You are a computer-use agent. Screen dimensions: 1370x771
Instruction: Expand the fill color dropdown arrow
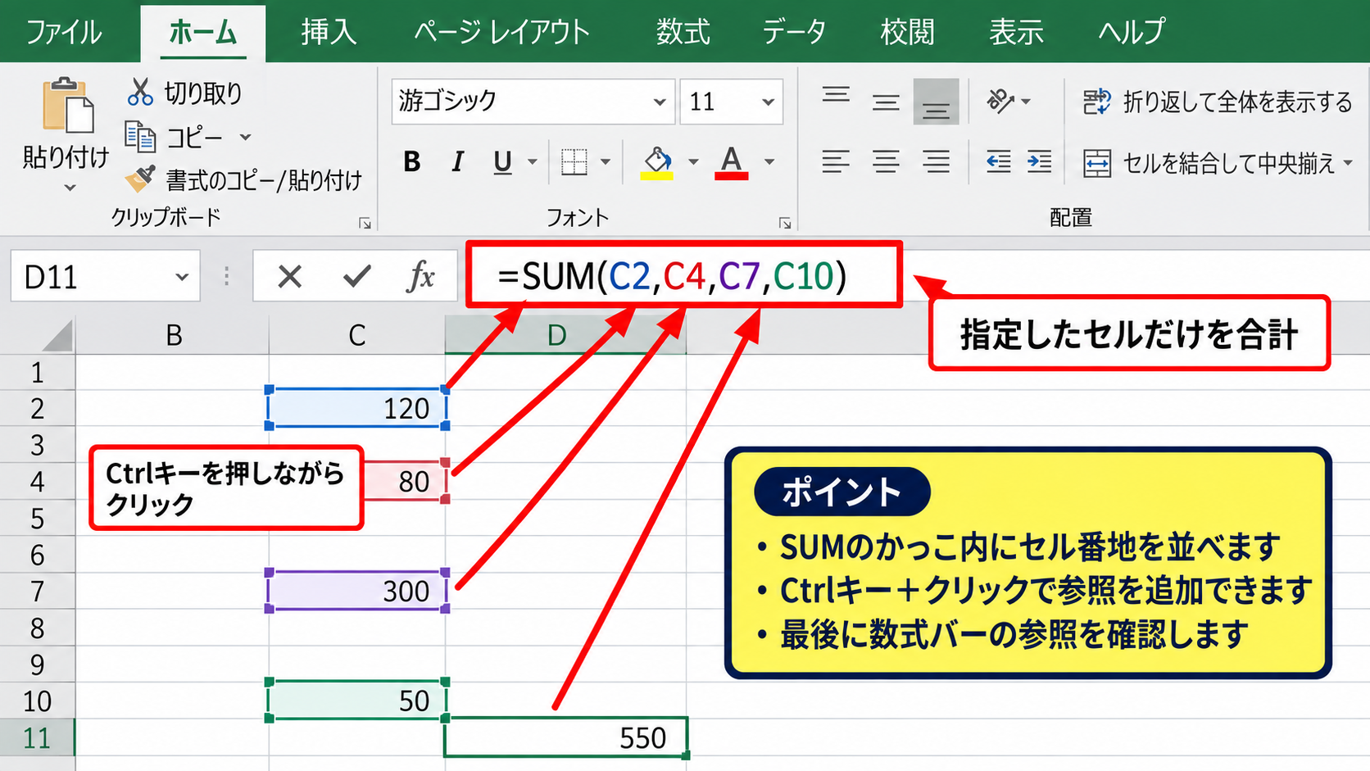point(693,162)
